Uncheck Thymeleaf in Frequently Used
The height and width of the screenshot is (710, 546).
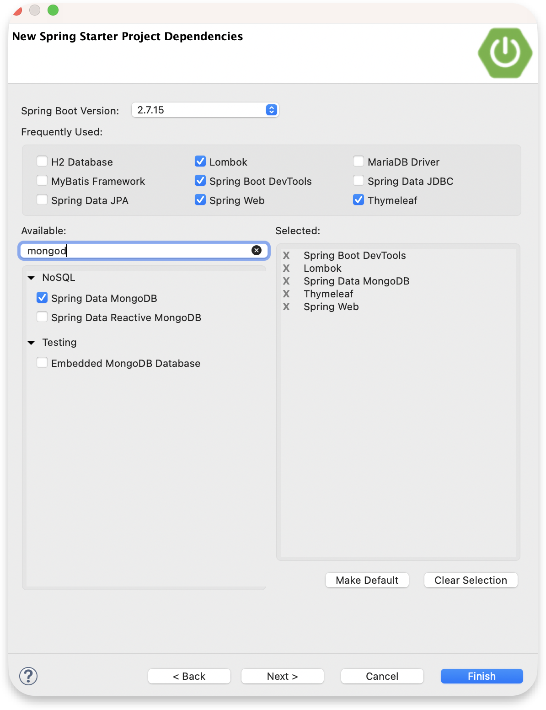359,200
